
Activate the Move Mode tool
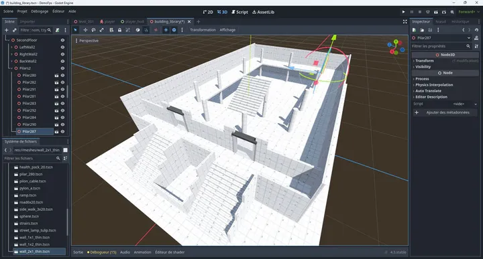(x=85, y=30)
